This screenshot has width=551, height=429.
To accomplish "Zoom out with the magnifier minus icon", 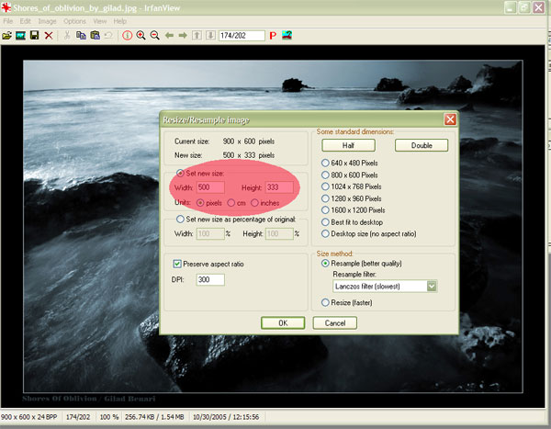I will click(x=154, y=36).
